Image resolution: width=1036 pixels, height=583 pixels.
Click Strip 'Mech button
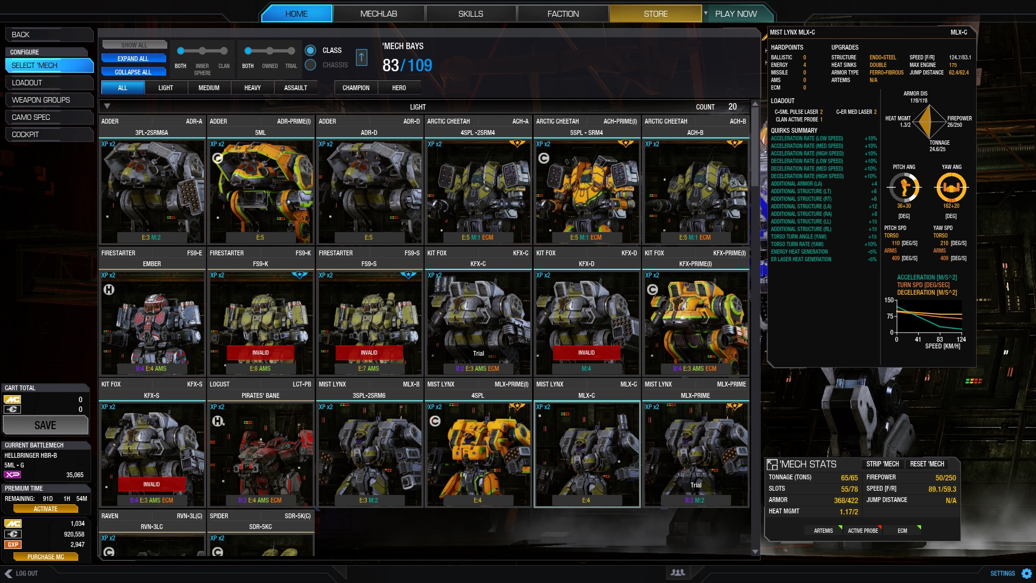click(882, 464)
